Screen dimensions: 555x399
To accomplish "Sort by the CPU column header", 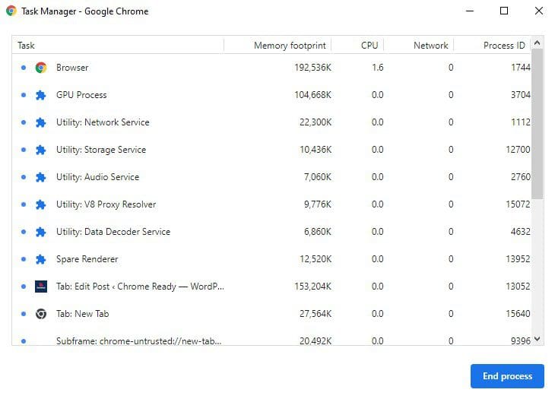I will [357, 46].
